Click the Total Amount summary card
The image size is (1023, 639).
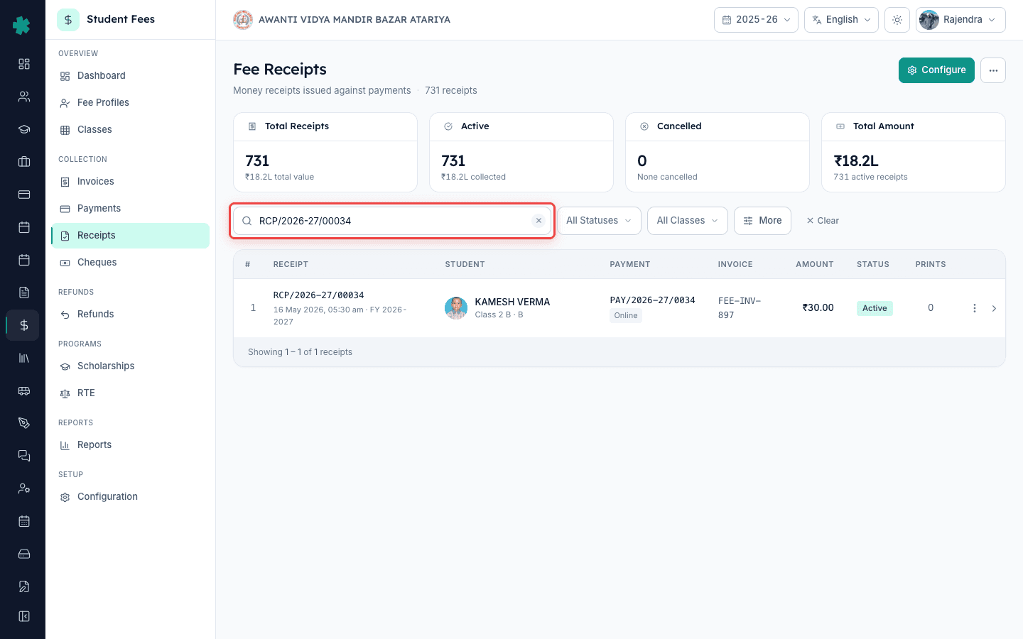[914, 152]
